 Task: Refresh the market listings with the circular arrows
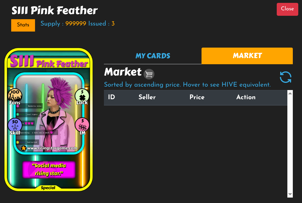(x=285, y=77)
